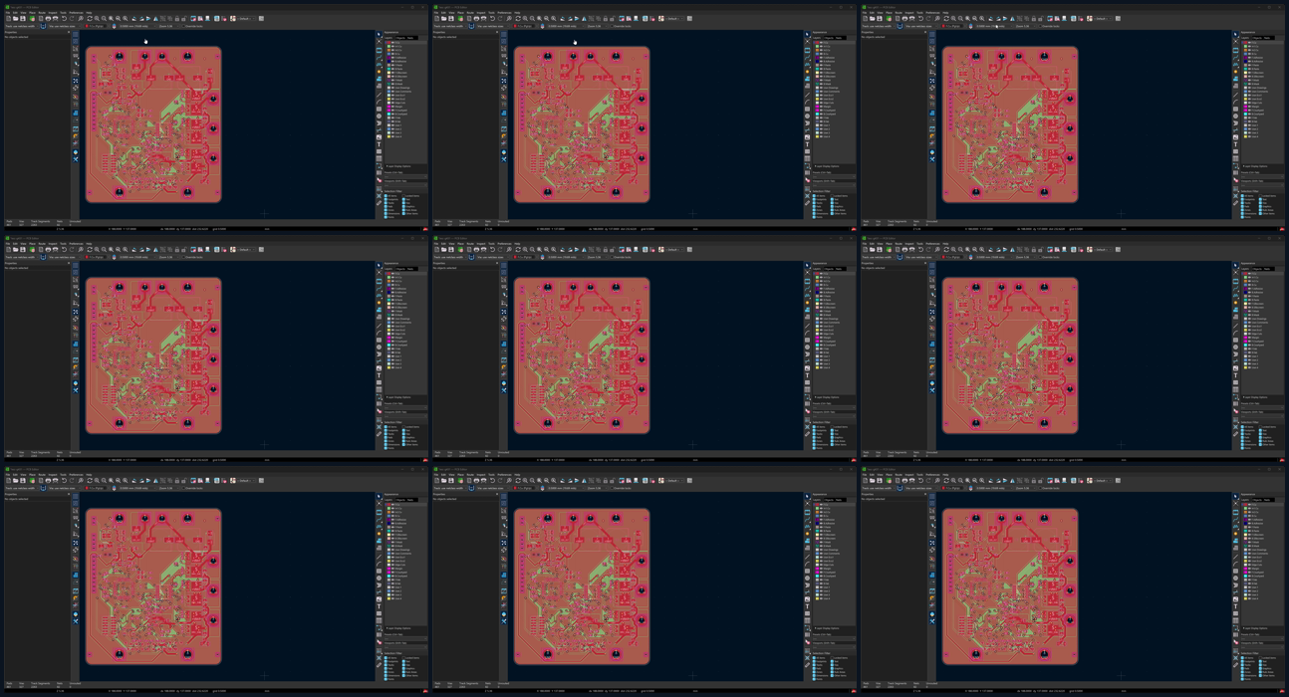Image resolution: width=1289 pixels, height=697 pixels.
Task: Open the footprint editor icon in the middle-left window
Action: coord(193,250)
